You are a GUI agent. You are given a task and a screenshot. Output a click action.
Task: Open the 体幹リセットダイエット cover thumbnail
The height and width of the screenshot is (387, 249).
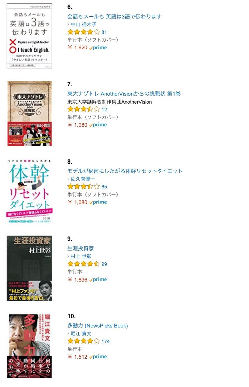click(x=29, y=191)
